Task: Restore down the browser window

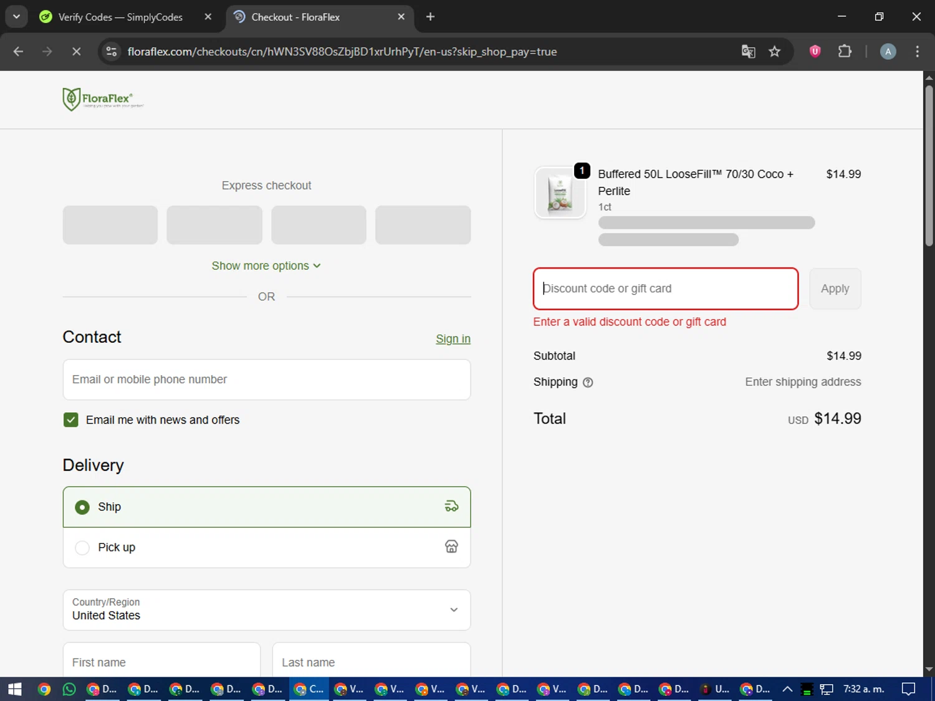Action: coord(879,17)
